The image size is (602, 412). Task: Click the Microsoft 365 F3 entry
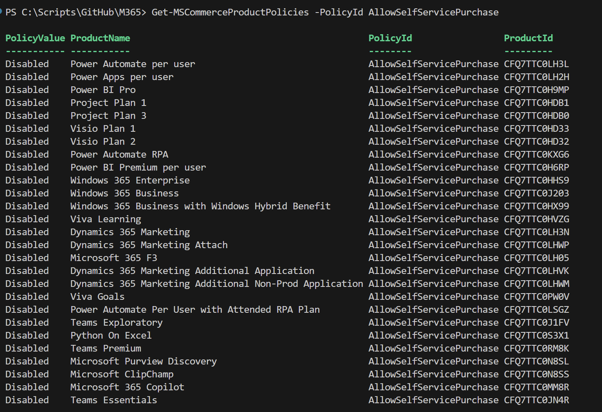(113, 258)
